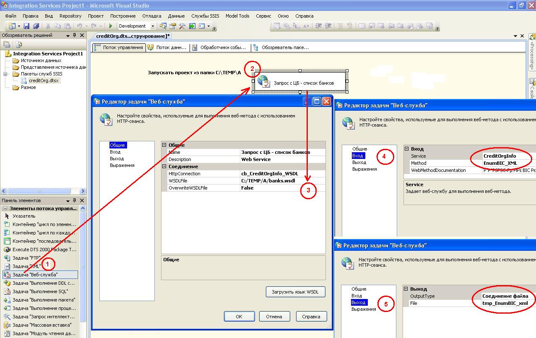Click the Save icon in the toolbar
This screenshot has width=536, height=338.
pyautogui.click(x=26, y=26)
